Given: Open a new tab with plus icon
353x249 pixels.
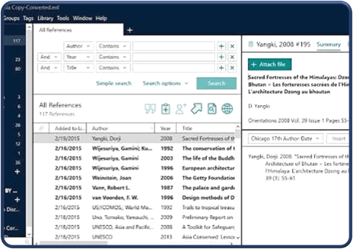Looking at the screenshot, I should (x=130, y=30).
